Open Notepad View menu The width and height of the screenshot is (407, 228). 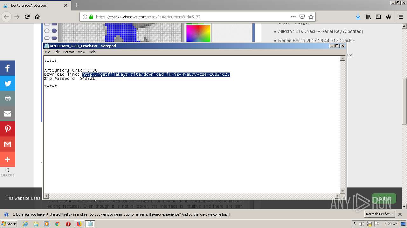[x=81, y=52]
